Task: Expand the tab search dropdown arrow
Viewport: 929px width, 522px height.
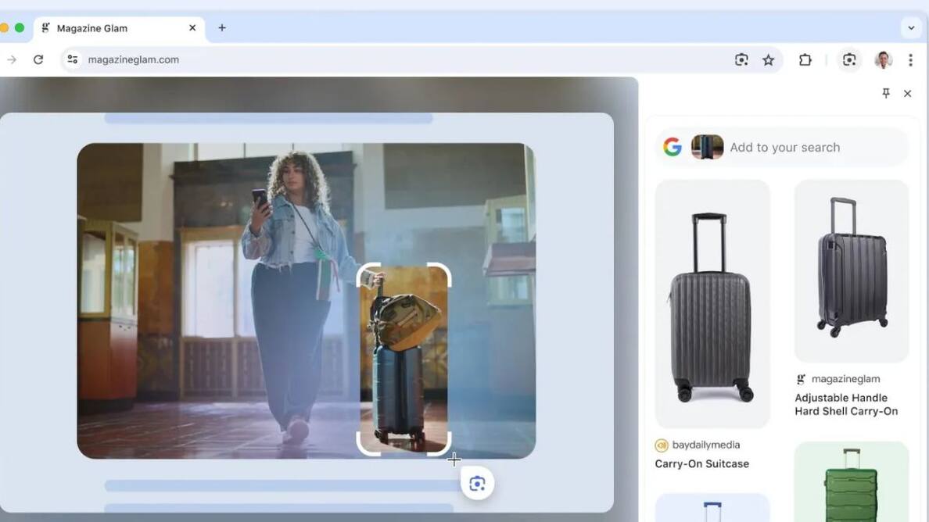Action: (911, 28)
